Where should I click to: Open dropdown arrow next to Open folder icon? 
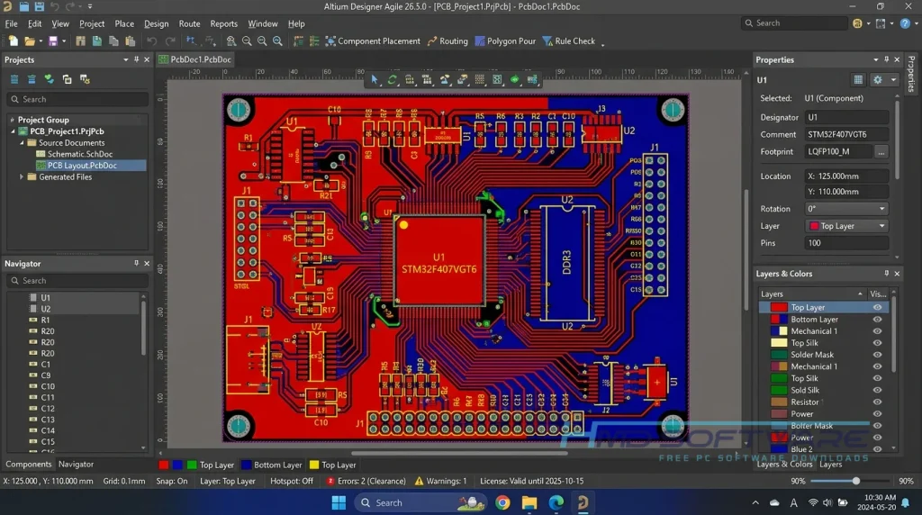41,41
